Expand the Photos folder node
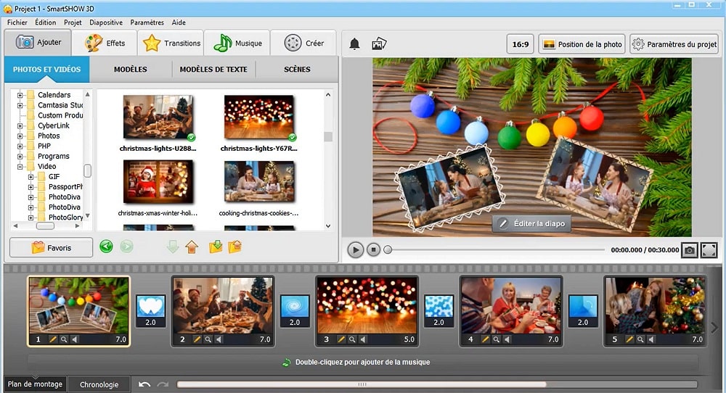 pos(20,136)
